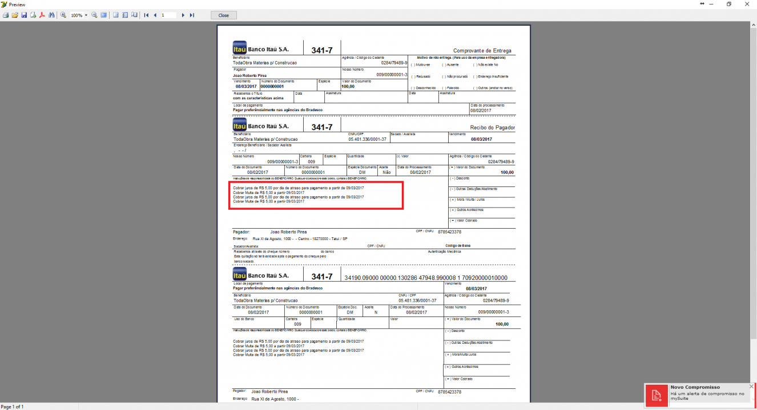Click the '( ) Ausente' option
The height and width of the screenshot is (410, 757).
(450, 64)
